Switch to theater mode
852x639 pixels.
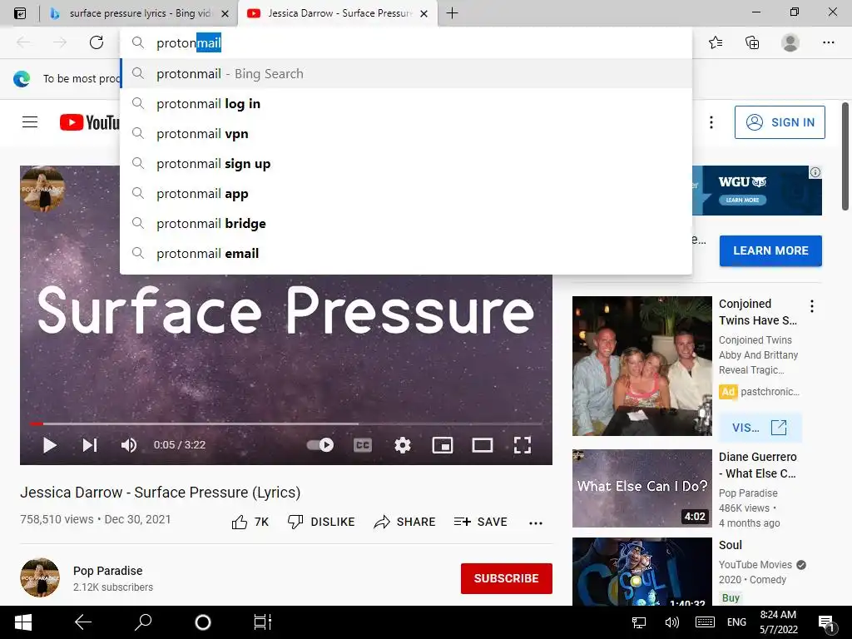pos(483,446)
